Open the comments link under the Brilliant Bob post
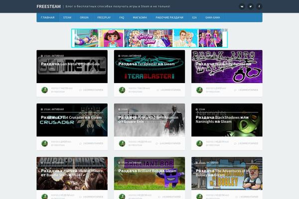 (169, 197)
